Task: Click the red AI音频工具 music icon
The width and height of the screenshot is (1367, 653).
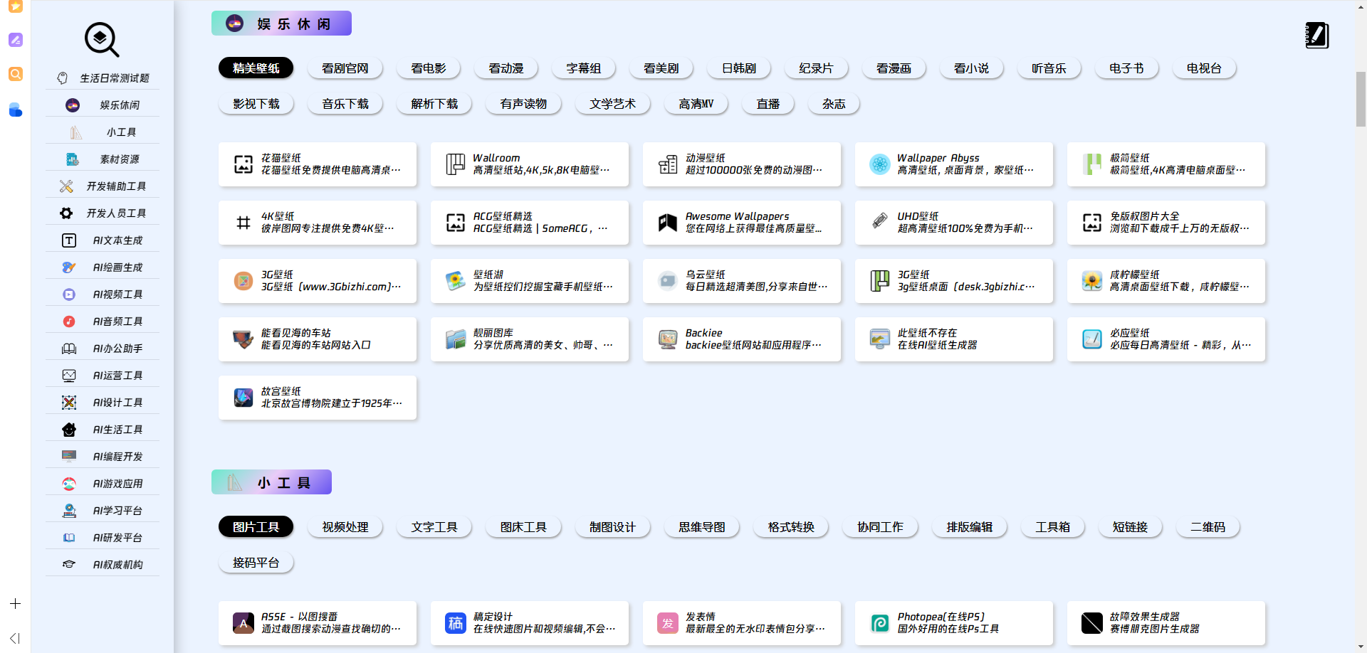Action: click(x=68, y=321)
